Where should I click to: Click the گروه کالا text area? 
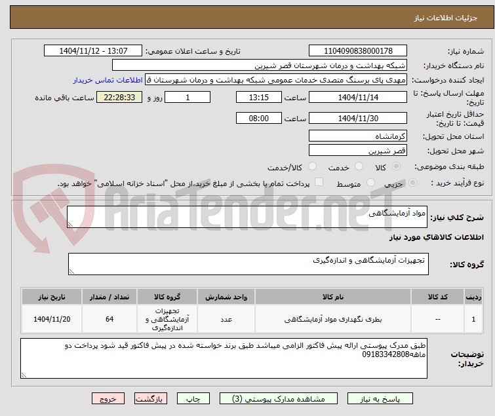click(248, 264)
